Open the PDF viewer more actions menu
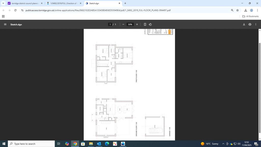Image resolution: width=261 pixels, height=147 pixels. point(256,24)
